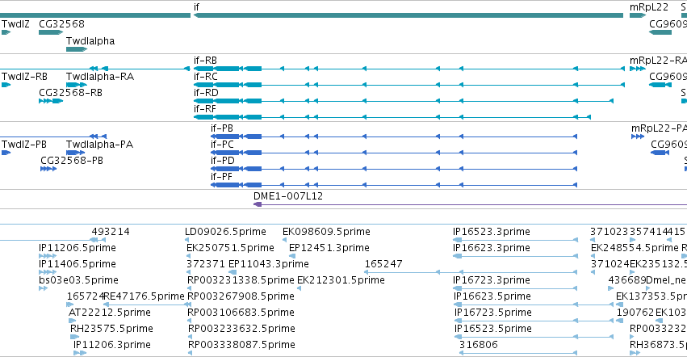Viewport: 687px width, 357px height.
Task: Select protein TwdlZ-PB
Action: (x=6, y=153)
